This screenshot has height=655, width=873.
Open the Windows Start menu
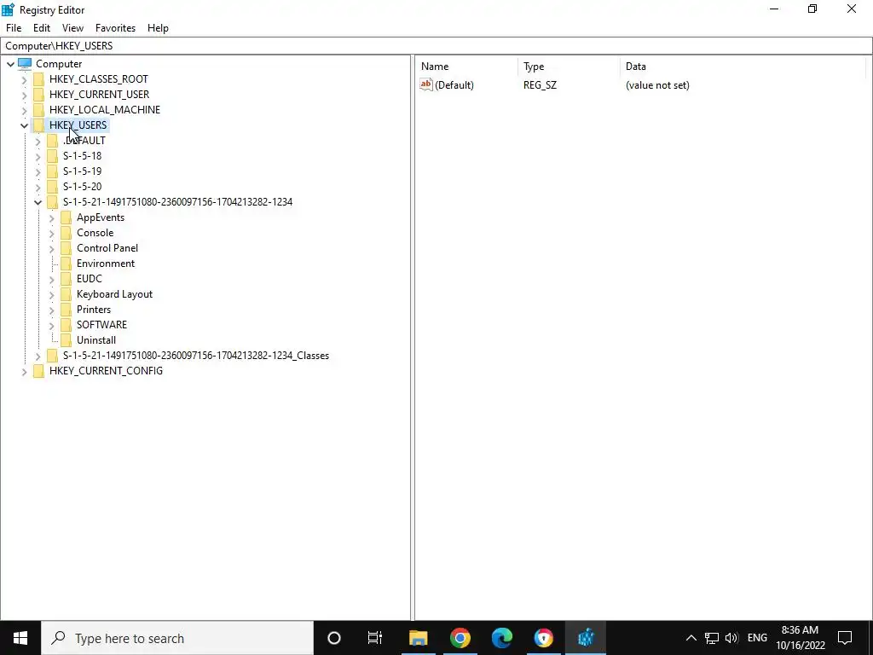[20, 638]
